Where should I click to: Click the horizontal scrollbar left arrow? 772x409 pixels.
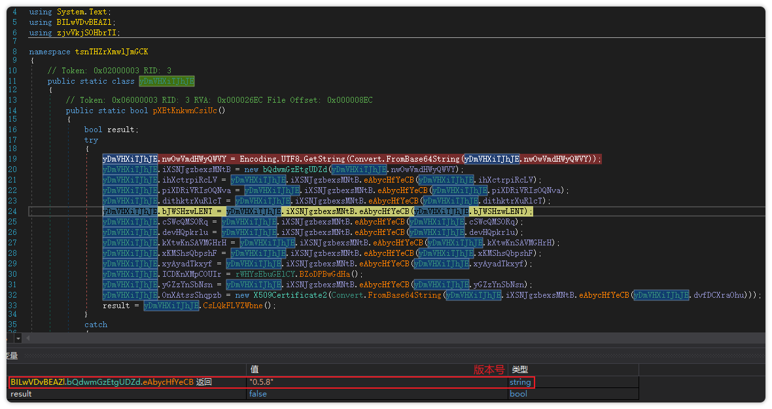pyautogui.click(x=27, y=338)
